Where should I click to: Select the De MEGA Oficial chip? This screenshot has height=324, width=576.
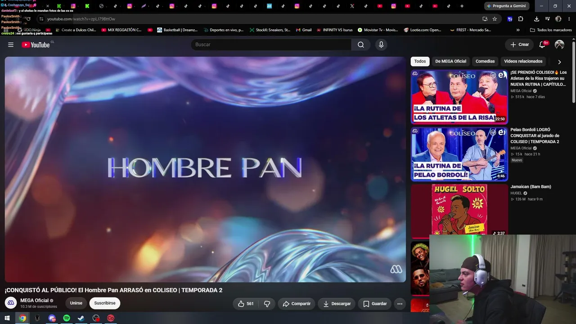(x=450, y=61)
